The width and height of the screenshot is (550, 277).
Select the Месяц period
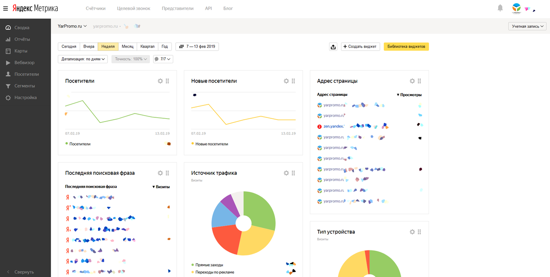pos(127,46)
